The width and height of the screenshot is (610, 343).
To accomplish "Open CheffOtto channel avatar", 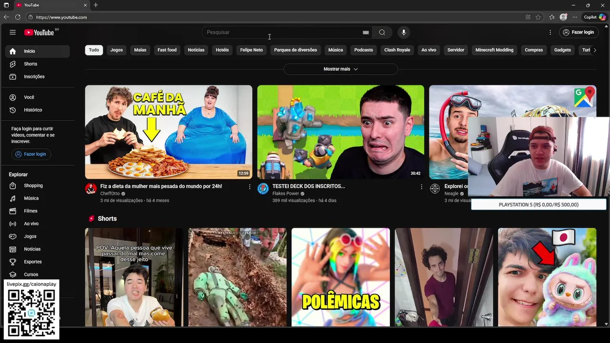I will (x=91, y=189).
